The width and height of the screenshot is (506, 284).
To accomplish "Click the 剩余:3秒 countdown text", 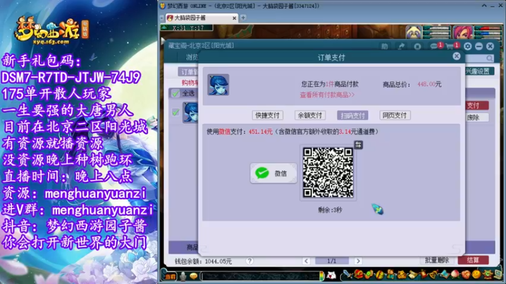I will pyautogui.click(x=330, y=210).
